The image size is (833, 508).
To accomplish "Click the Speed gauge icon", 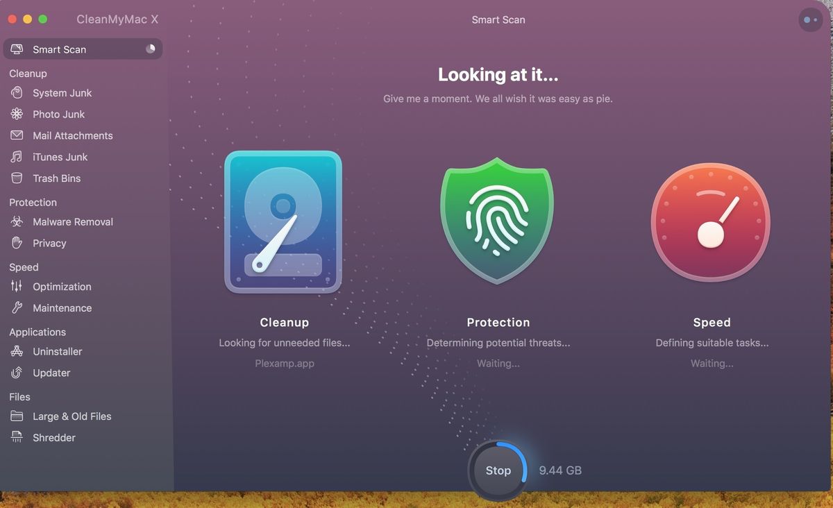I will (710, 222).
